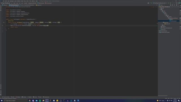This screenshot has width=181, height=102.
Task: Click the run gutter icon beside onCommand
Action: 4,22
